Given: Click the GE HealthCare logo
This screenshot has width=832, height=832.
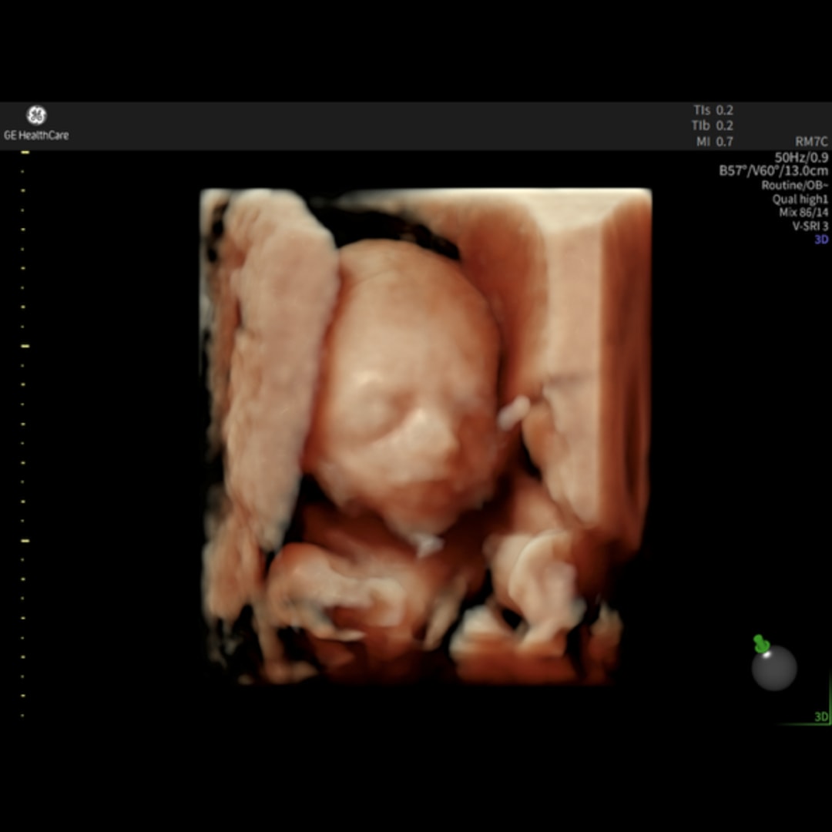Looking at the screenshot, I should pos(36,123).
